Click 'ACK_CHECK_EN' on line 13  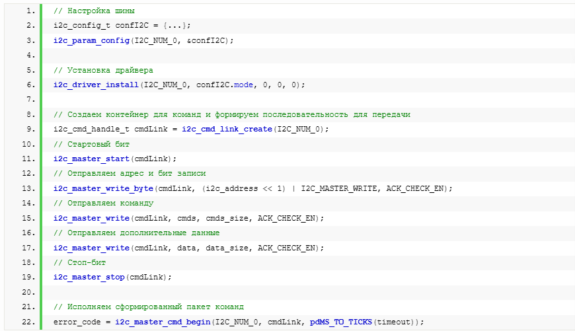(415, 189)
